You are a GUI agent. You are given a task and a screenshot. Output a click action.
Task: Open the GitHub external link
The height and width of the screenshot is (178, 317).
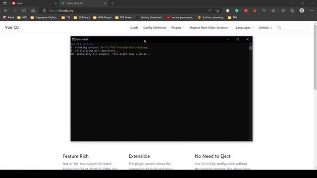[265, 28]
